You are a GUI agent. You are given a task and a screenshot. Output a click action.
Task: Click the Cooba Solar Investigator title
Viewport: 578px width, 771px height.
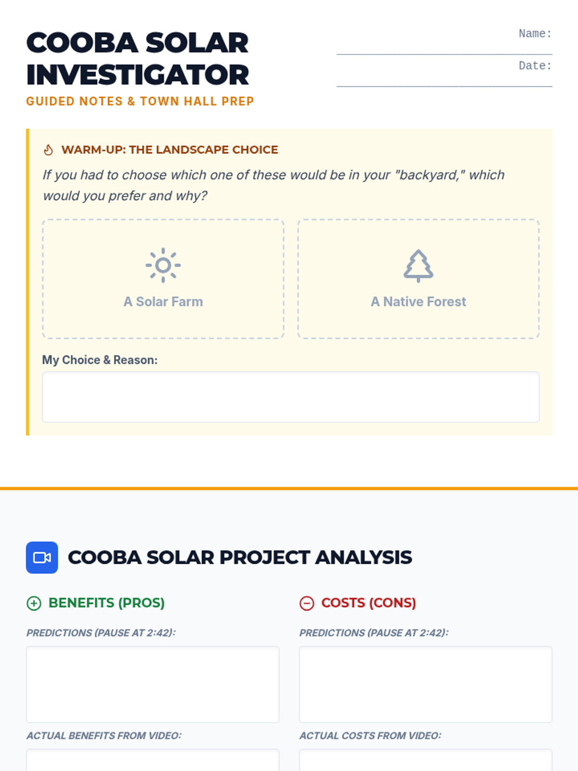138,59
